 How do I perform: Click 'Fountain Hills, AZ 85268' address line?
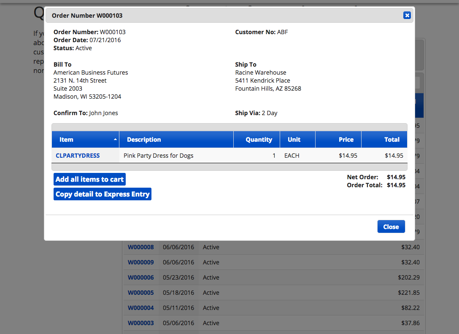pyautogui.click(x=268, y=89)
